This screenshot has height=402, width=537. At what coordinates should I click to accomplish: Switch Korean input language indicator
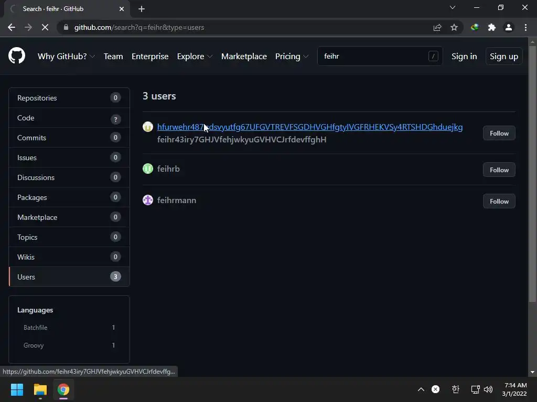coord(455,389)
